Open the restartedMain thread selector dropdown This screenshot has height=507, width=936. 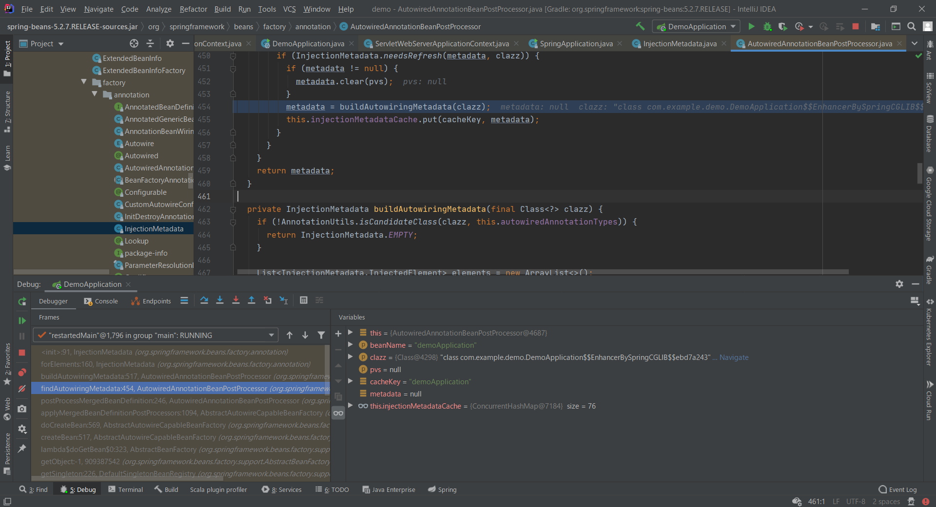pyautogui.click(x=156, y=335)
